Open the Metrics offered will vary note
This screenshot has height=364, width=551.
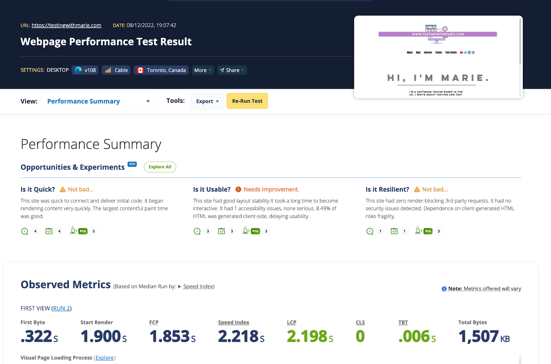(x=485, y=289)
